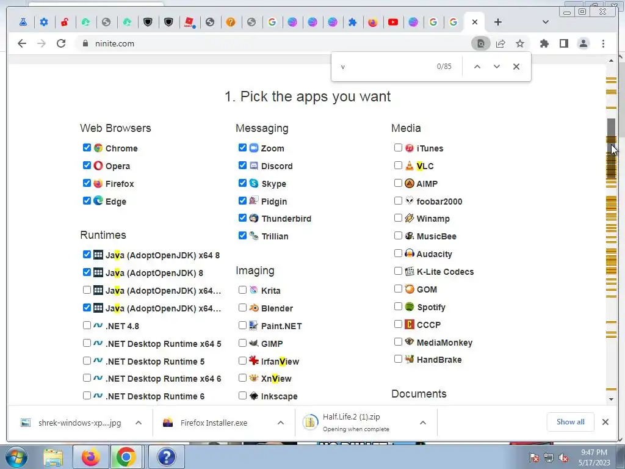Open the red padlock icon tab
Image resolution: width=625 pixels, height=469 pixels.
[x=65, y=22]
